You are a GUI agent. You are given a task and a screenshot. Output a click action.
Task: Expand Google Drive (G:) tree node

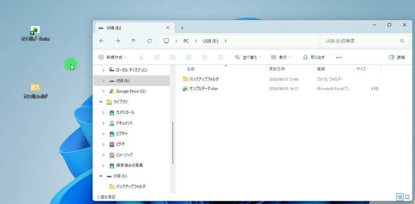point(103,91)
